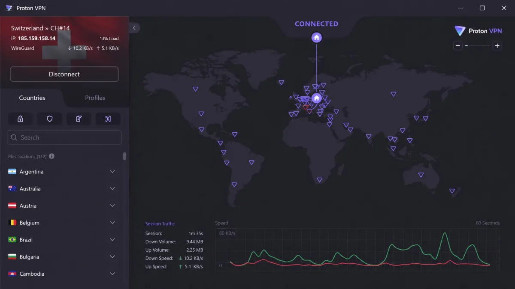The height and width of the screenshot is (289, 515).
Task: Click the Search countries field
Action: pos(64,137)
